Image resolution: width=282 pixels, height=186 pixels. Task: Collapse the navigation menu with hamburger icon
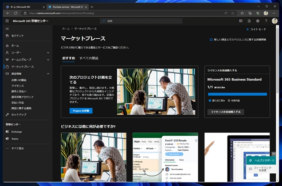[7, 29]
